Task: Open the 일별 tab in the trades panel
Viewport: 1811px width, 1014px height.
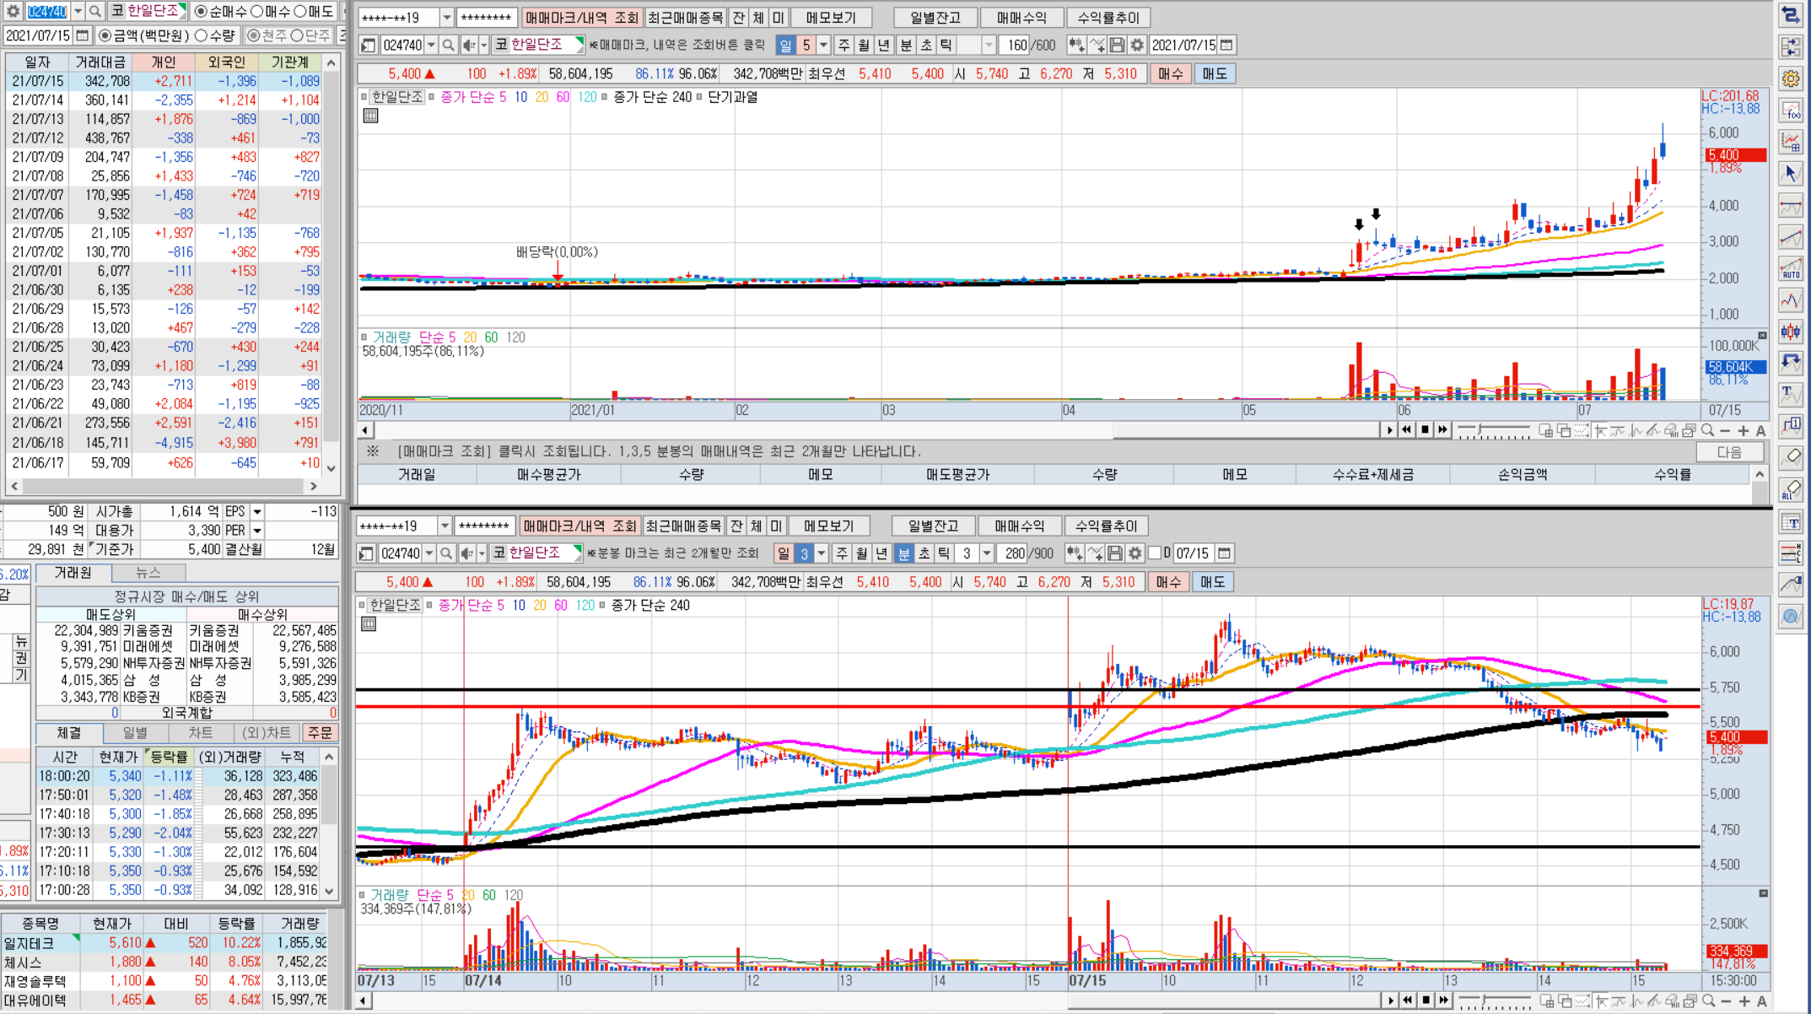Action: click(x=135, y=733)
